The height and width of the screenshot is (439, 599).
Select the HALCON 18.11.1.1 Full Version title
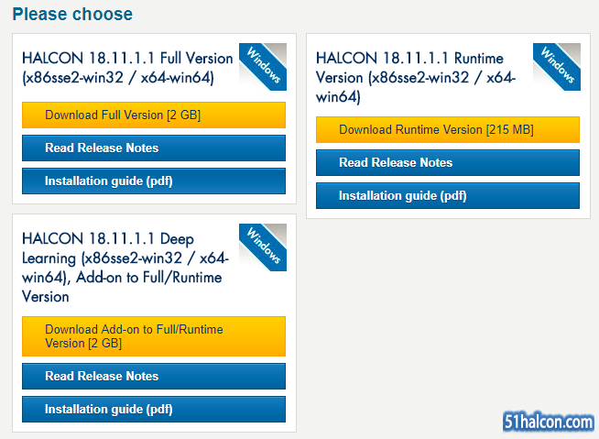click(x=127, y=68)
